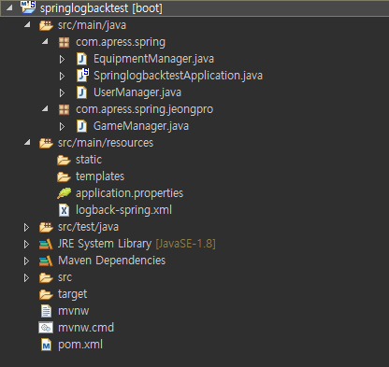This screenshot has width=389, height=367.
Task: Select the com.apress.spring.jeongpro package label
Action: pos(145,109)
